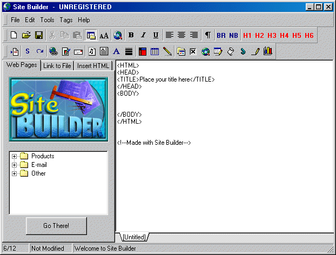
Task: Open the Help menu
Action: (x=84, y=20)
